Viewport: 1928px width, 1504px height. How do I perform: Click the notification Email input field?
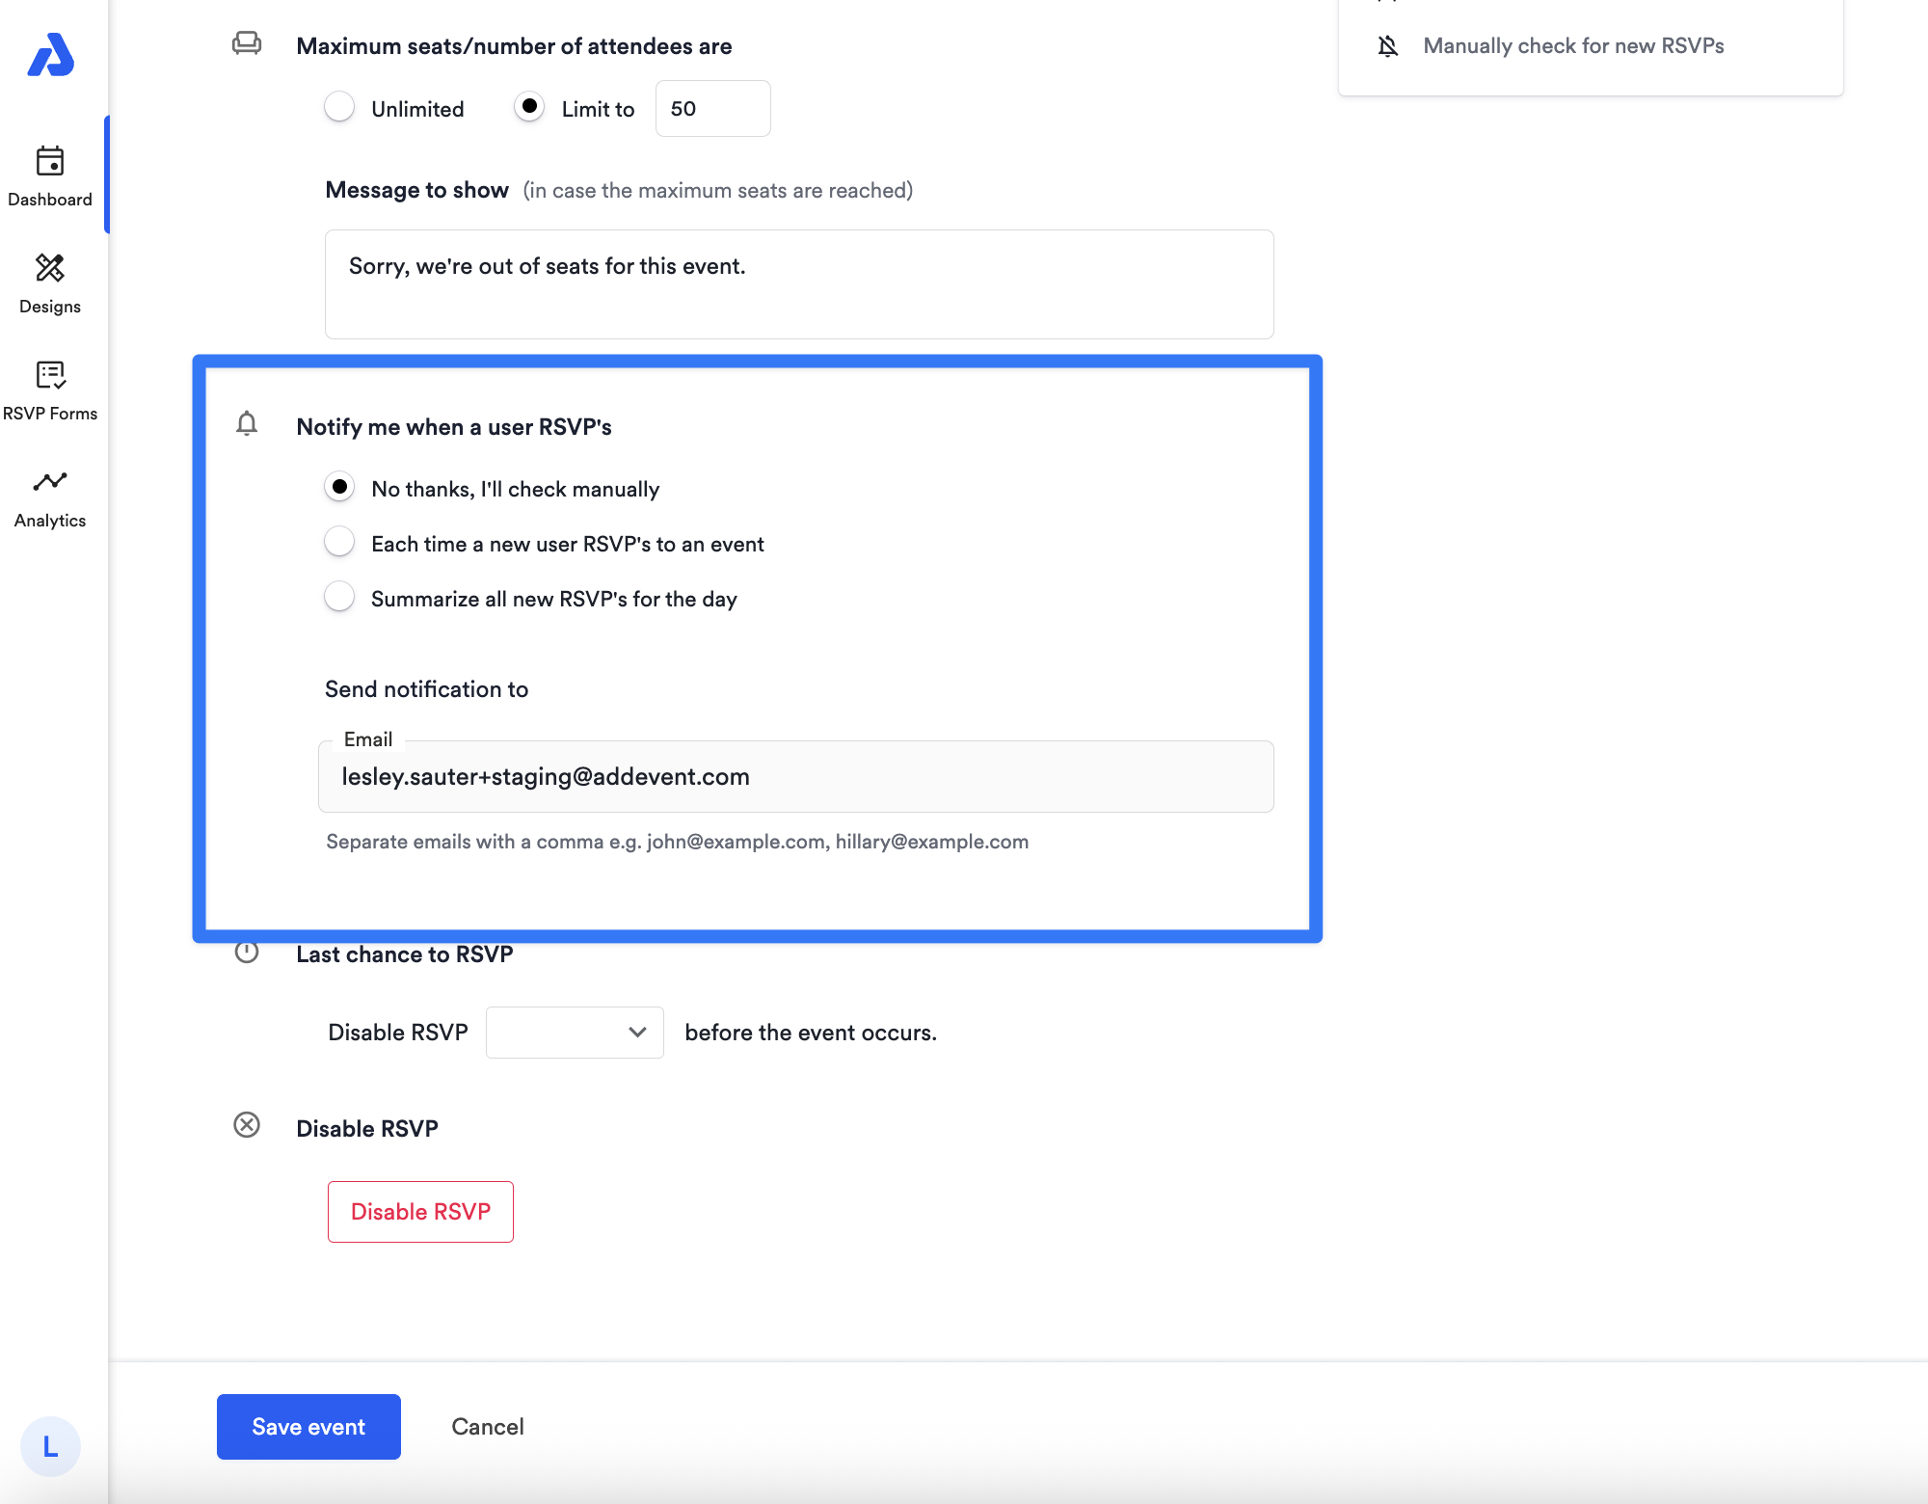(795, 777)
